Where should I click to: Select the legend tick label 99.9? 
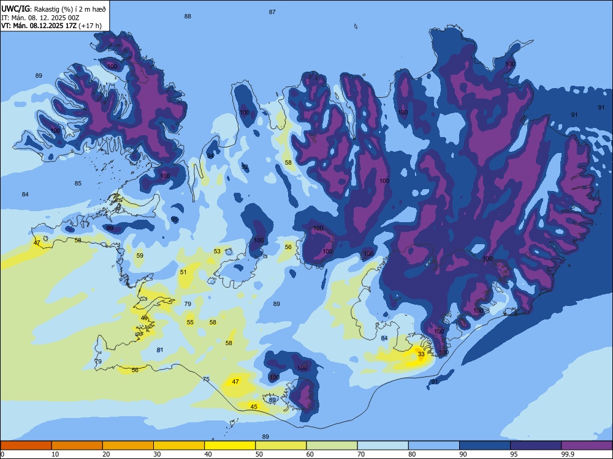(568, 454)
